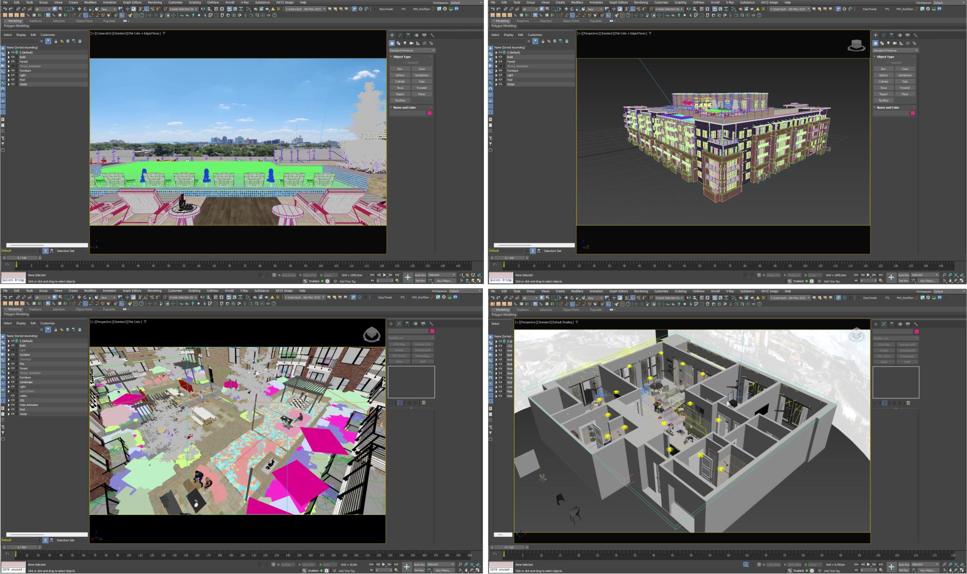967x574 pixels.
Task: Switch to Object Paint ribbon tab in courtyard window
Action: click(84, 309)
